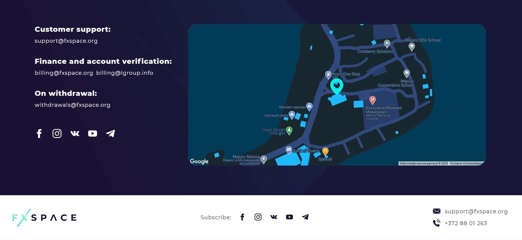522x240 pixels.
Task: Click VK icon beside Subscribe
Action: coord(274,217)
